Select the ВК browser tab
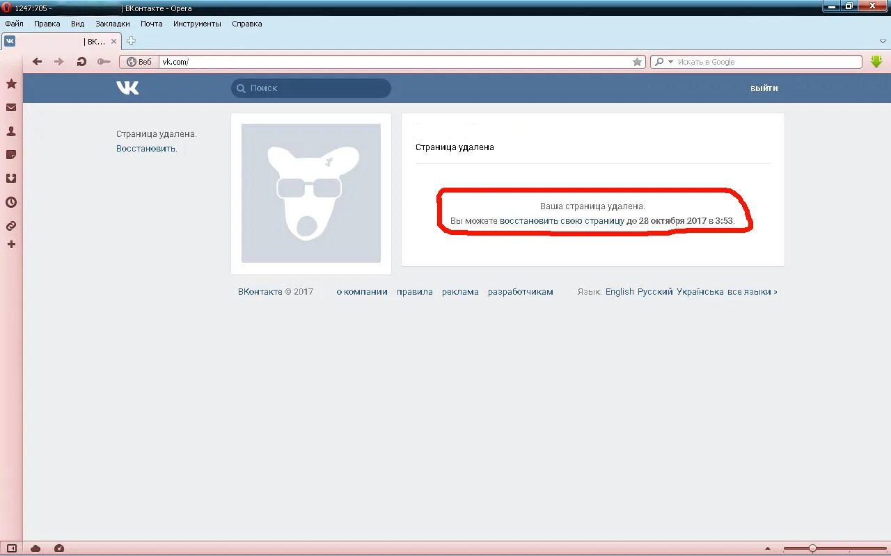The image size is (891, 556). (61, 41)
